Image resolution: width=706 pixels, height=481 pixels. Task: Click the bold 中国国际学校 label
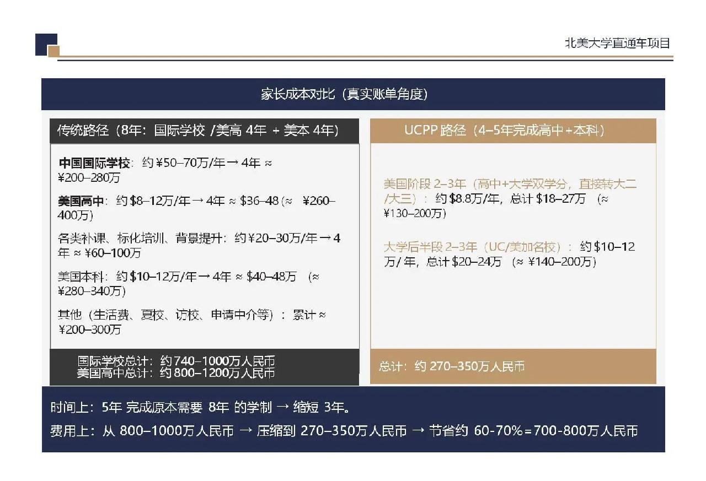[94, 163]
